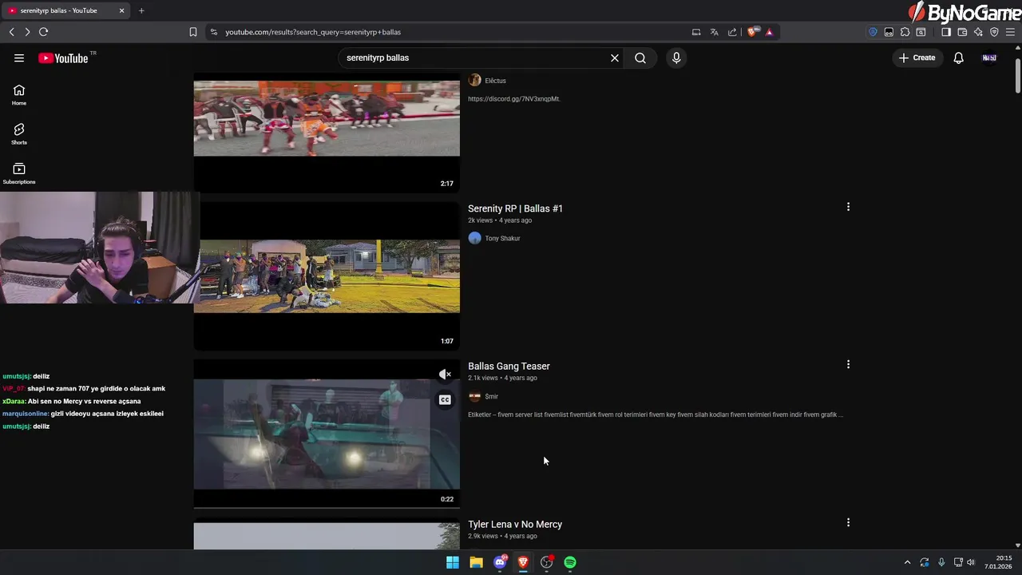
Task: Open Brave Rewards triangle icon
Action: (x=769, y=32)
